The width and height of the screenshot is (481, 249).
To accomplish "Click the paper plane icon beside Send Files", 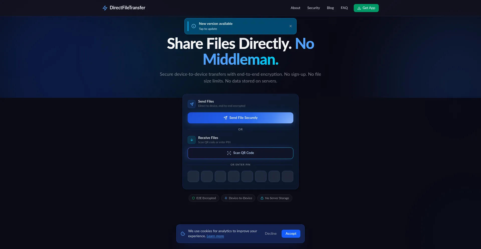I will click(x=192, y=104).
